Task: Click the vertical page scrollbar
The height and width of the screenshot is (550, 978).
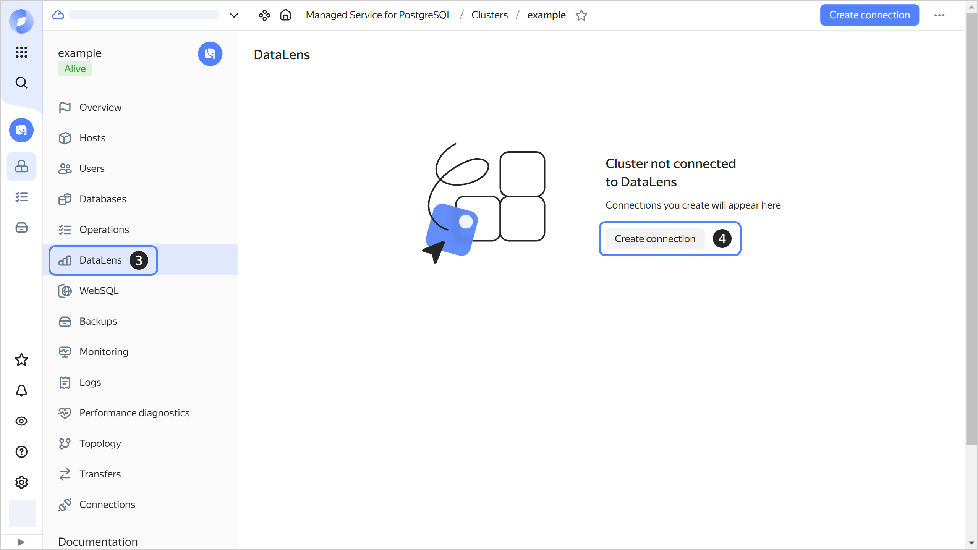Action: tap(971, 229)
